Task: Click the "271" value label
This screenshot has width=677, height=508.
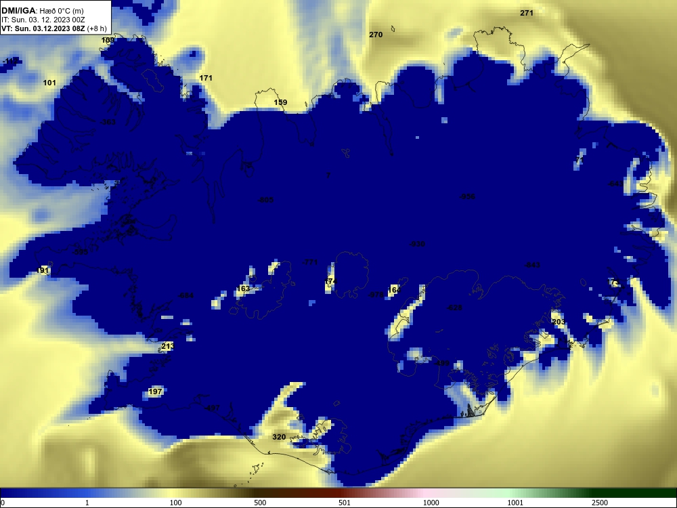Action: click(527, 13)
